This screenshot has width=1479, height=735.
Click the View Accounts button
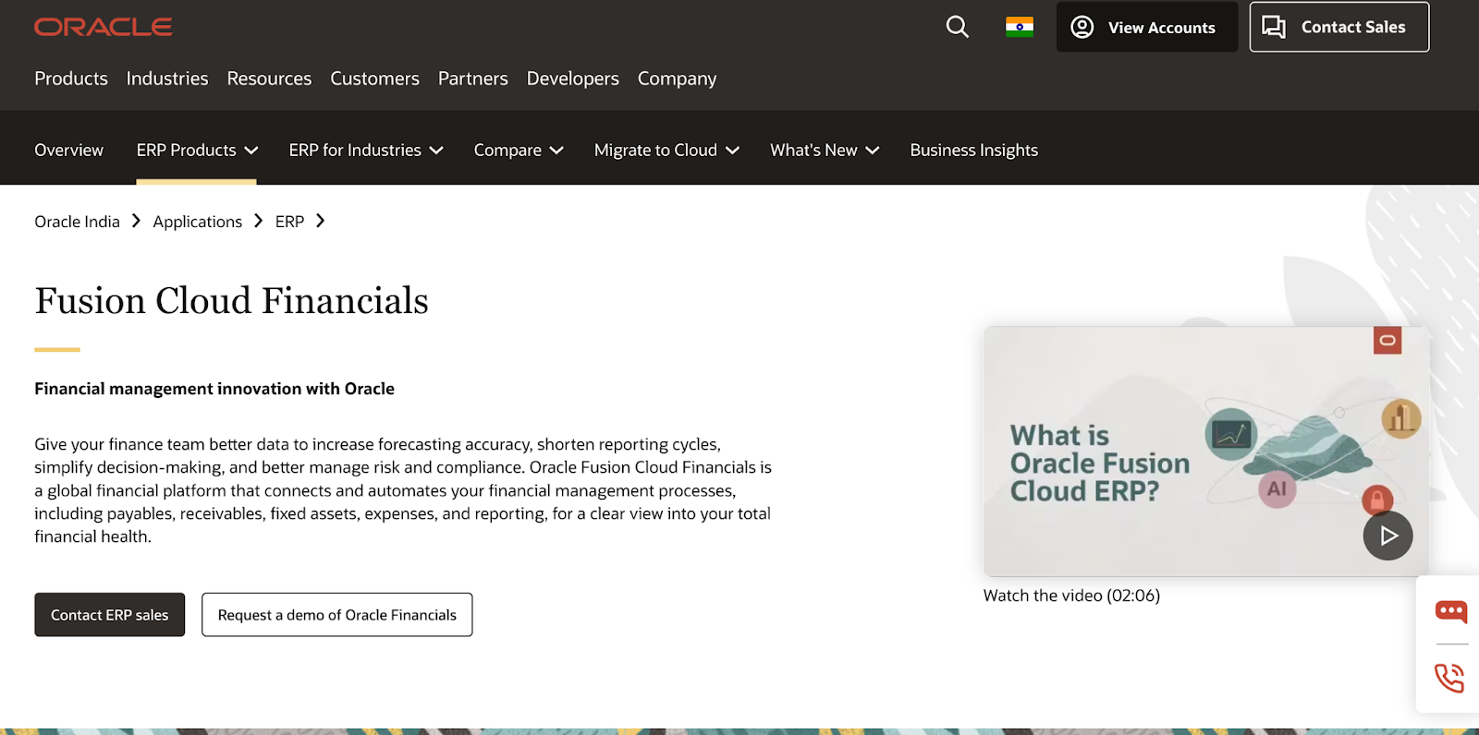click(x=1146, y=27)
